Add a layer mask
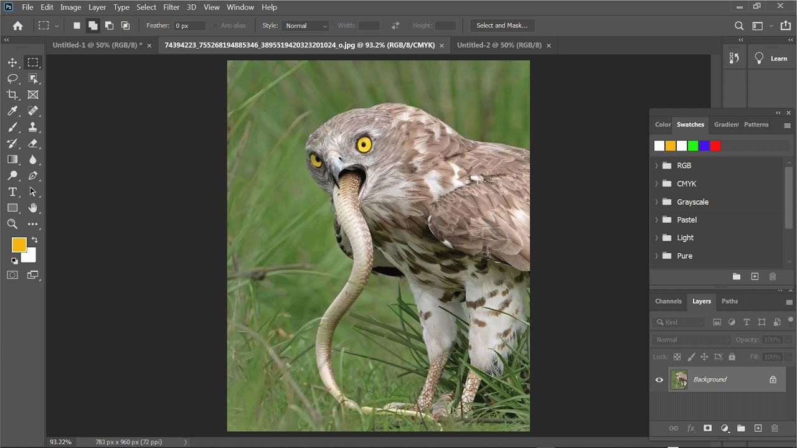This screenshot has width=797, height=448. pyautogui.click(x=707, y=428)
